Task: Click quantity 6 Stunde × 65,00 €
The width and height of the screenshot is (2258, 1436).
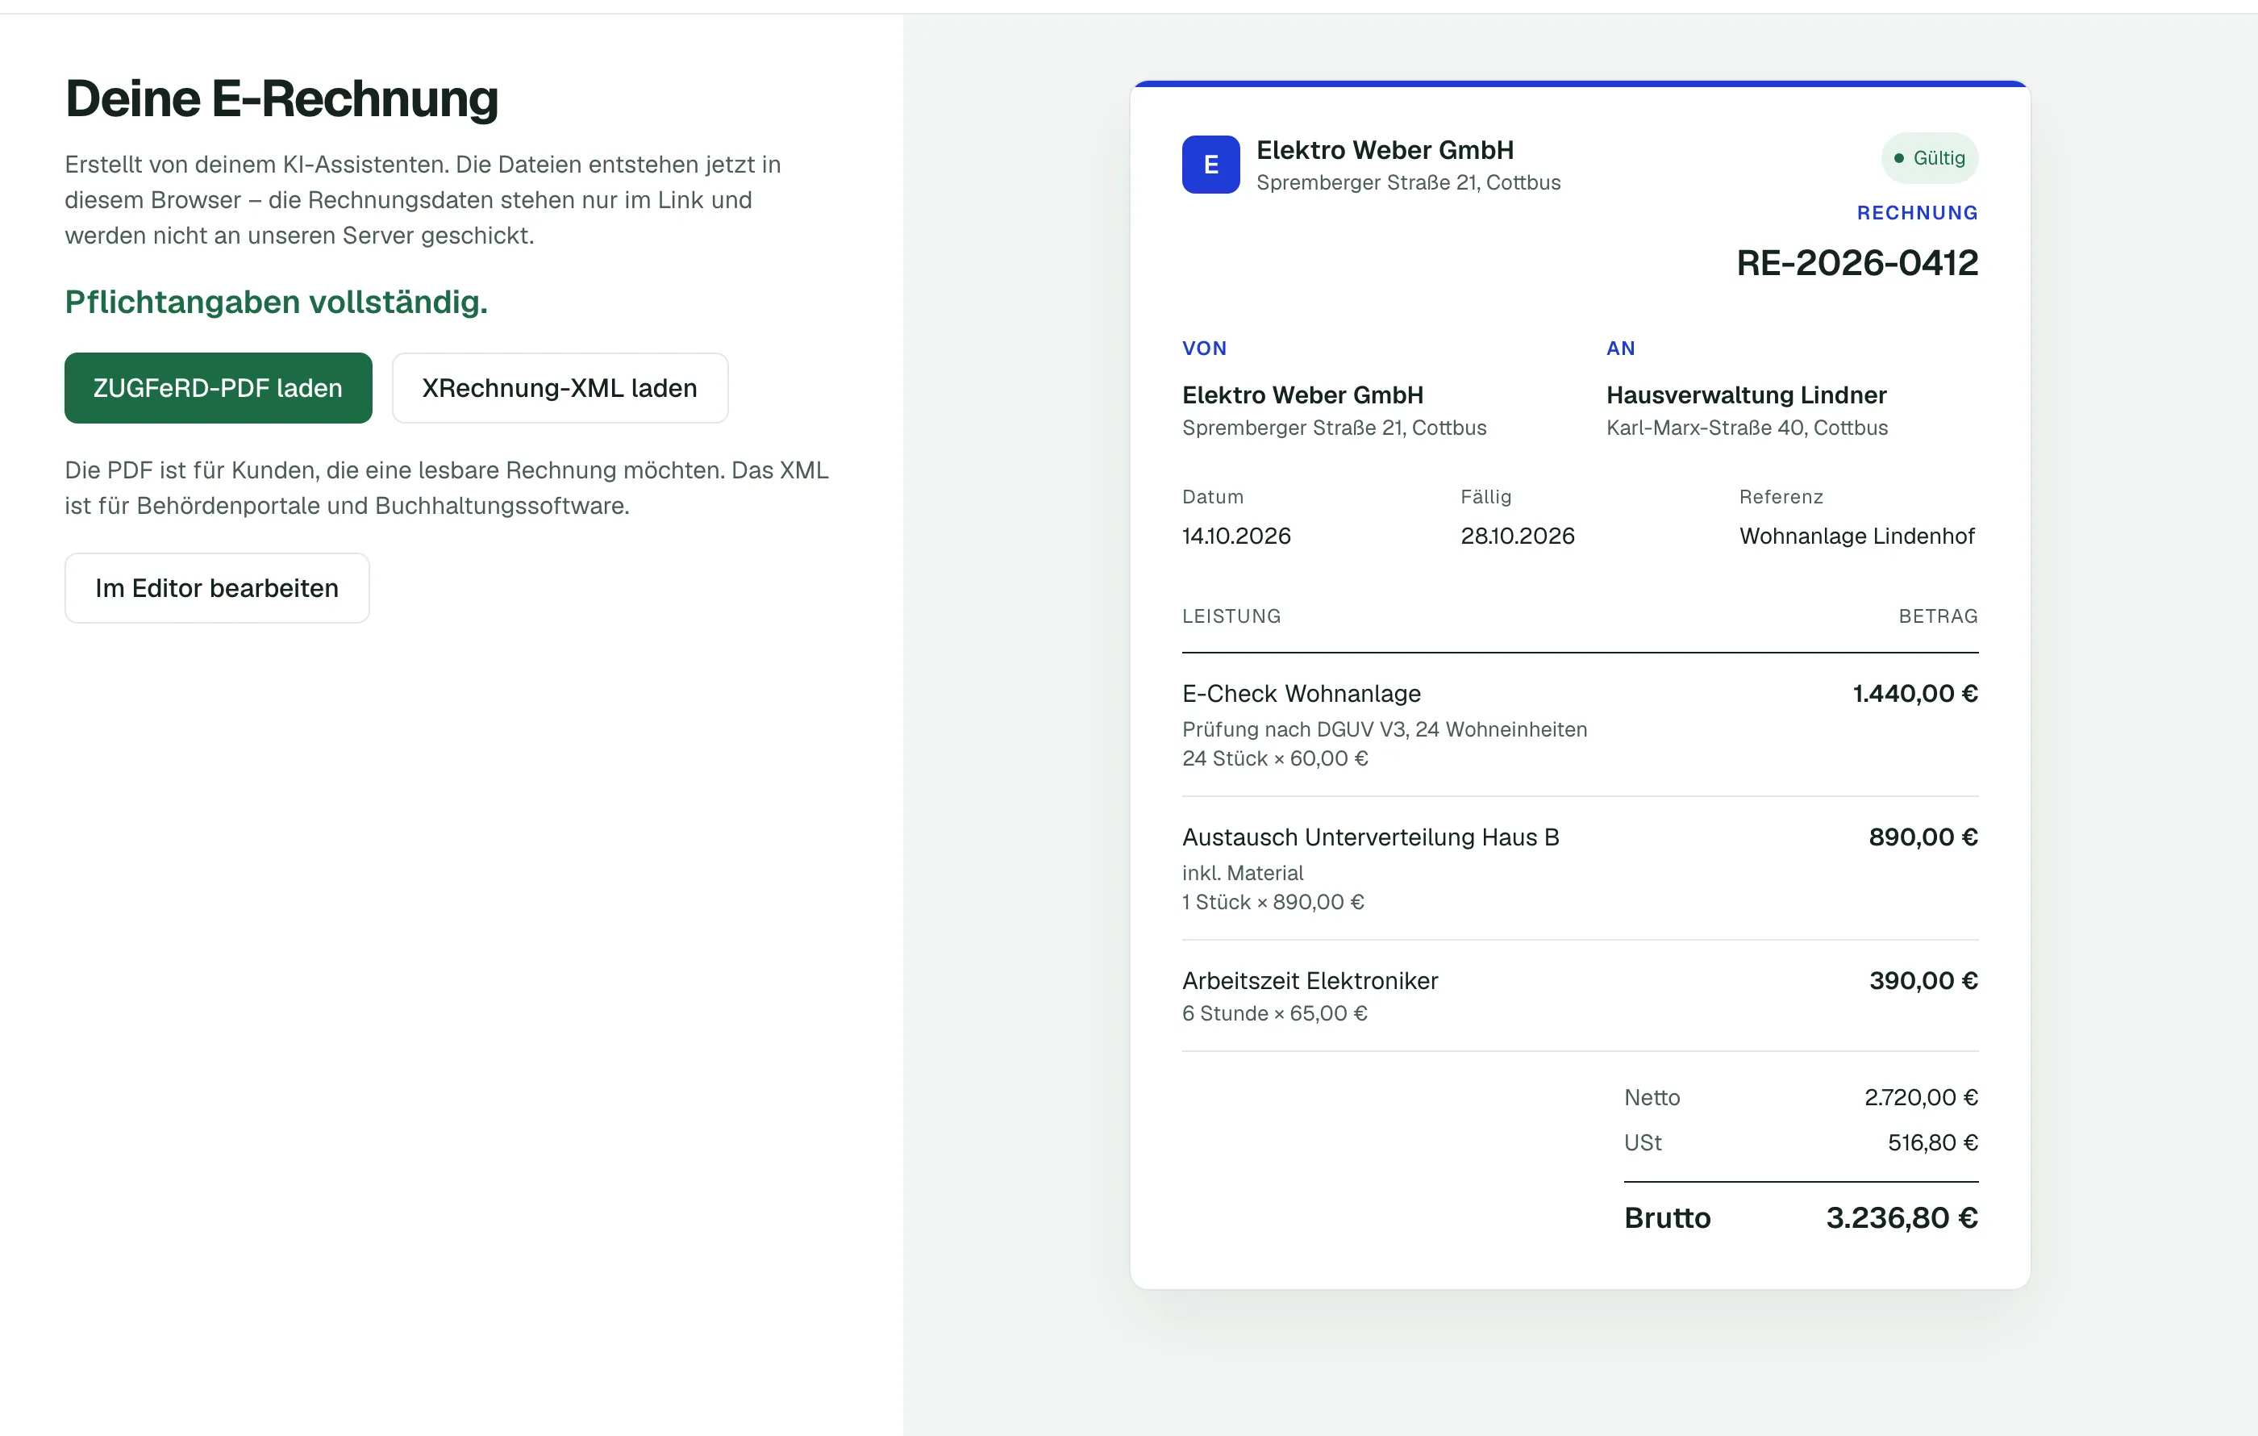Action: pyautogui.click(x=1274, y=1013)
